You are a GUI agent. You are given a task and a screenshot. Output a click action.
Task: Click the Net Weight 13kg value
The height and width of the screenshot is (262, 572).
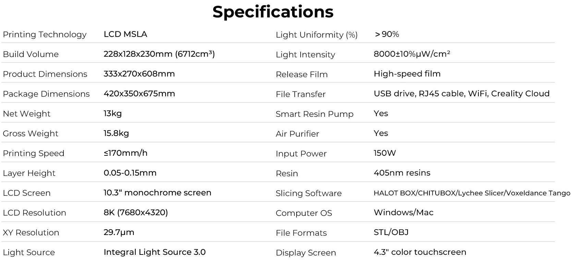pos(113,113)
